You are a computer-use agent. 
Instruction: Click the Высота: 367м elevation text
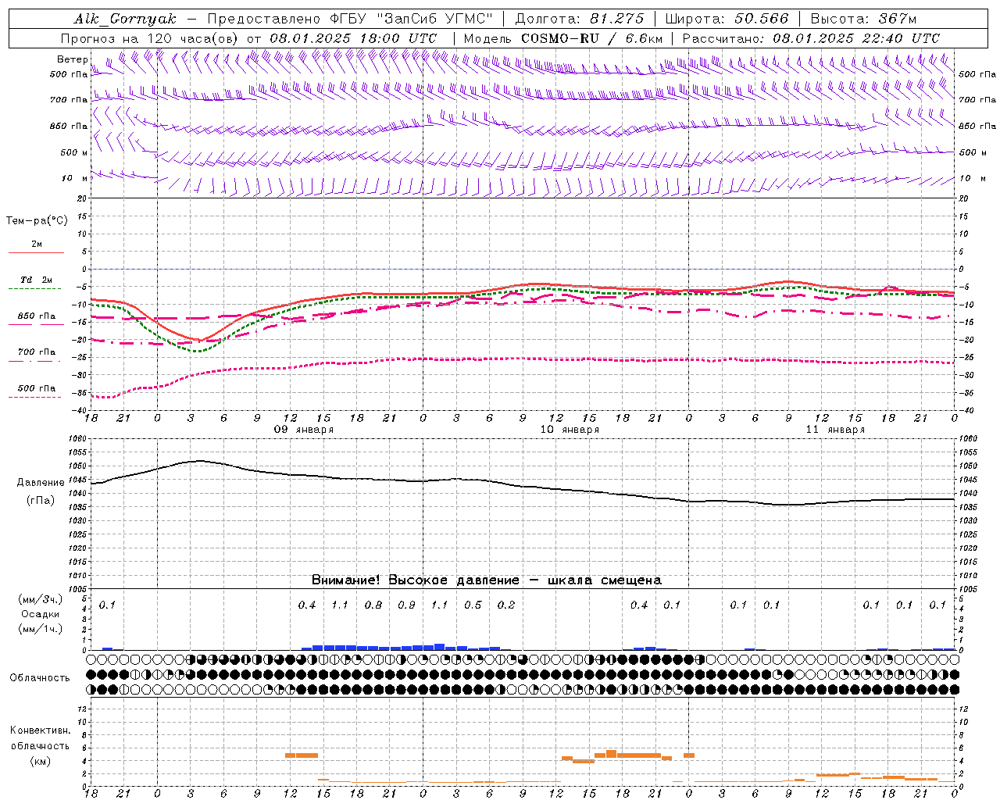pyautogui.click(x=864, y=19)
